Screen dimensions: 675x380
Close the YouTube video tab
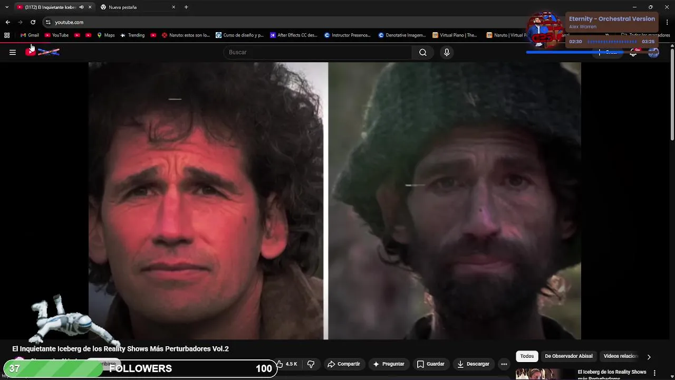click(90, 7)
